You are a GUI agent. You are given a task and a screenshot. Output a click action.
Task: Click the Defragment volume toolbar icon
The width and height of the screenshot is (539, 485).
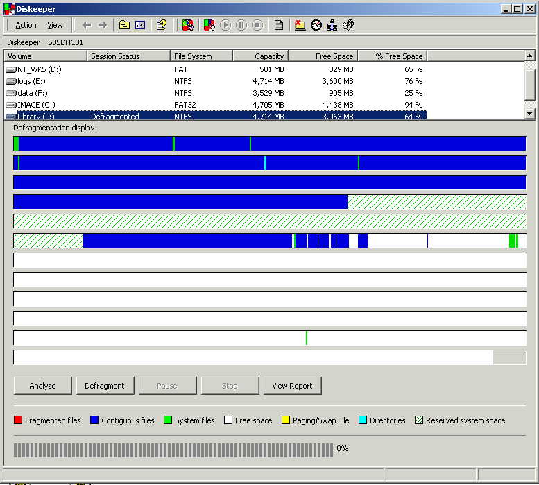(209, 25)
